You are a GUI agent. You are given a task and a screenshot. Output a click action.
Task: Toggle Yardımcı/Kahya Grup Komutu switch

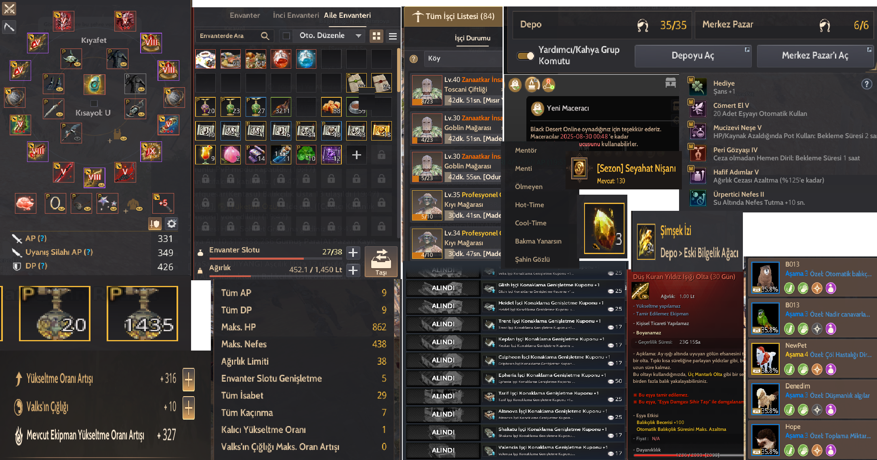(x=525, y=56)
